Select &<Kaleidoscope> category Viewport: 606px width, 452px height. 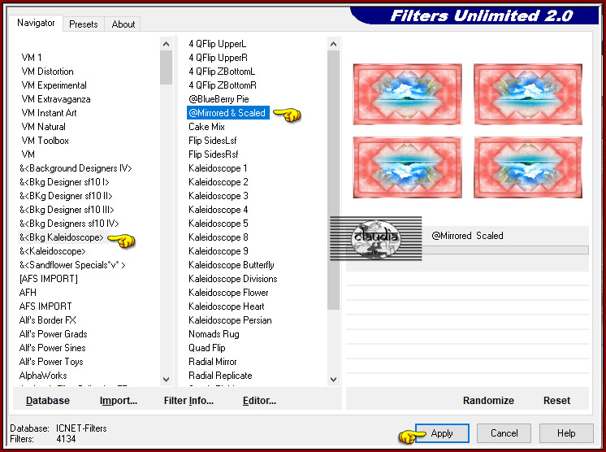53,251
